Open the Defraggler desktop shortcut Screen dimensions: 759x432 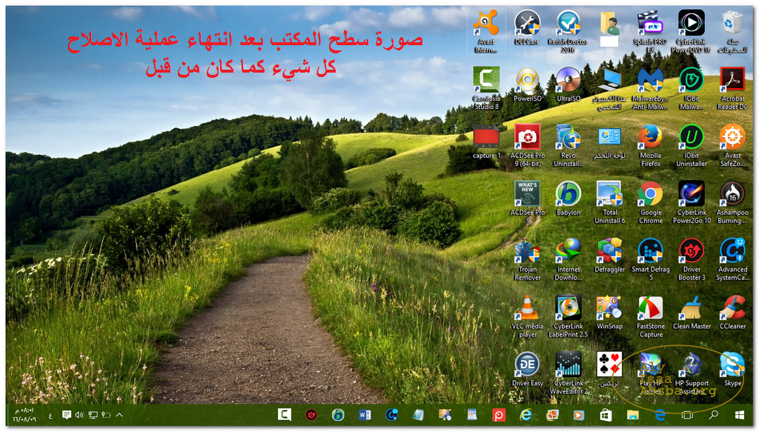pos(609,251)
